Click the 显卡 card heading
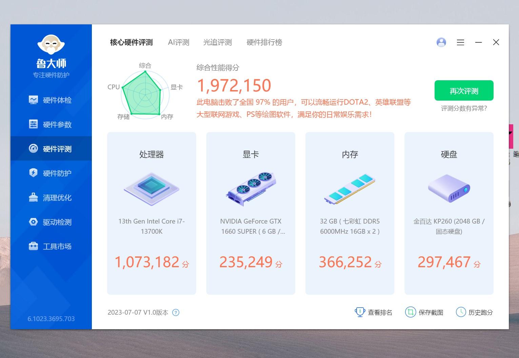 point(251,154)
